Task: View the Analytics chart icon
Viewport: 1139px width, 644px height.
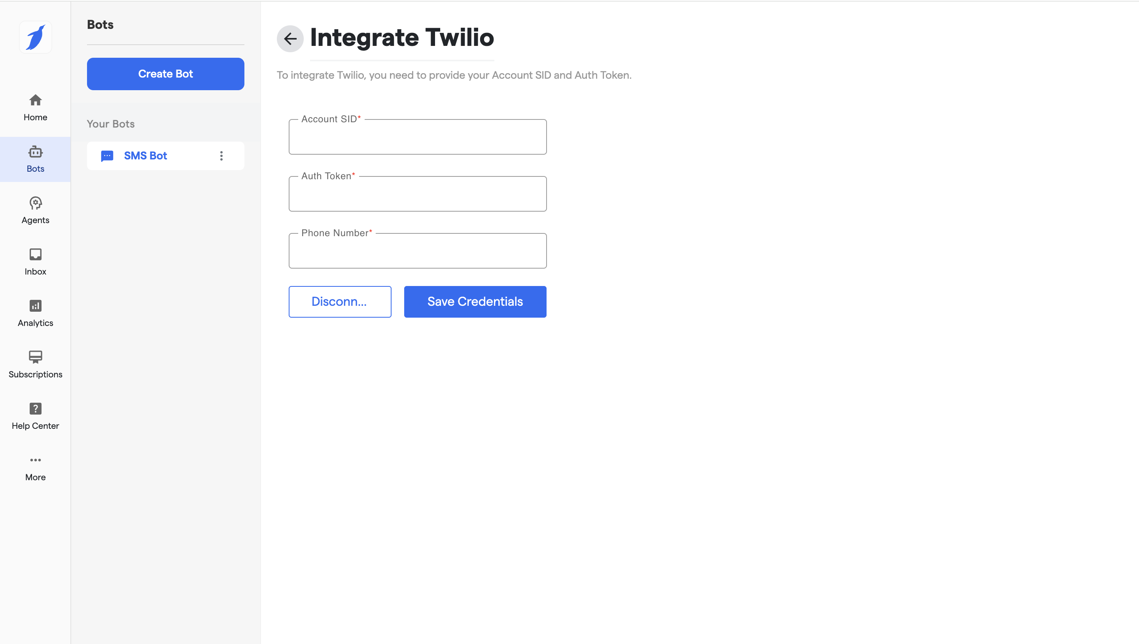Action: [35, 306]
